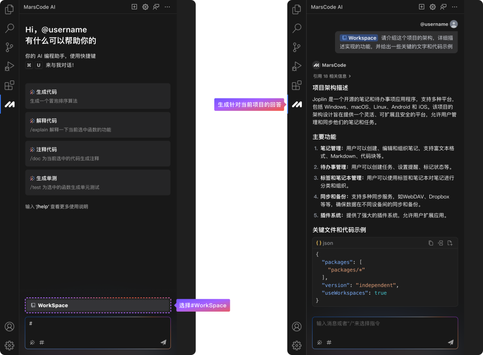483x355 pixels.
Task: Open more actions ellipsis in right panel header
Action: click(x=455, y=7)
